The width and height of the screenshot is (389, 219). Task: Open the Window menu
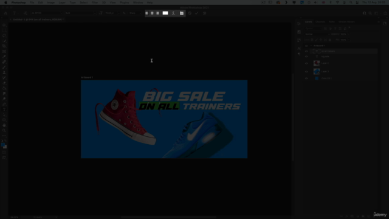(138, 2)
